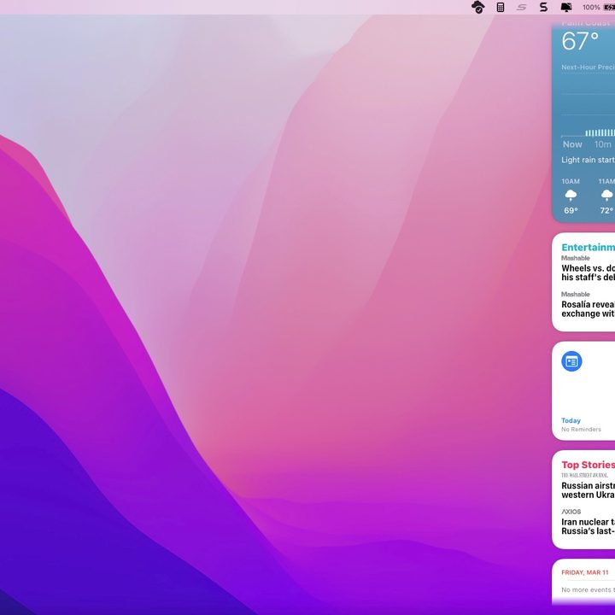Click the Friday, Mar 11 calendar date

[x=585, y=572]
